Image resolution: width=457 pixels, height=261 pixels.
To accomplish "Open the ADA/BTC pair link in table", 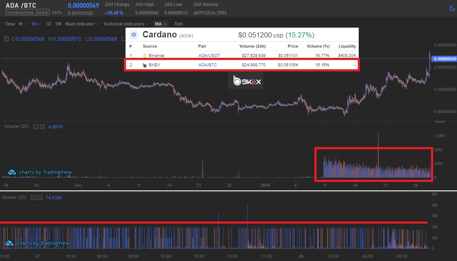I will coord(208,65).
